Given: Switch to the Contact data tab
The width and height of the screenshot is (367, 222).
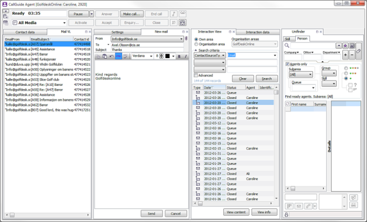Looking at the screenshot, I should (x=25, y=32).
